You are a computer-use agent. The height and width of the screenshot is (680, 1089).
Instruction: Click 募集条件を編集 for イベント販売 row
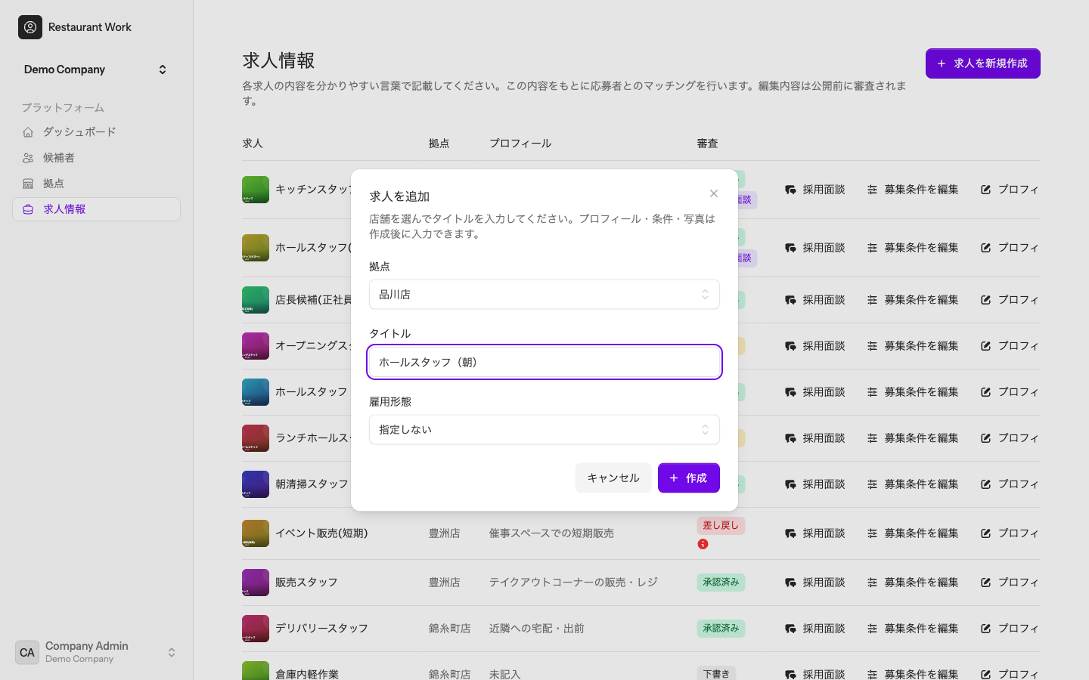(913, 533)
